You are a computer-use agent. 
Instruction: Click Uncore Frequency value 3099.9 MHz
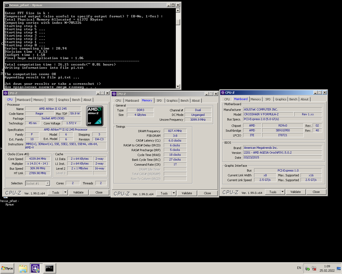point(198,120)
